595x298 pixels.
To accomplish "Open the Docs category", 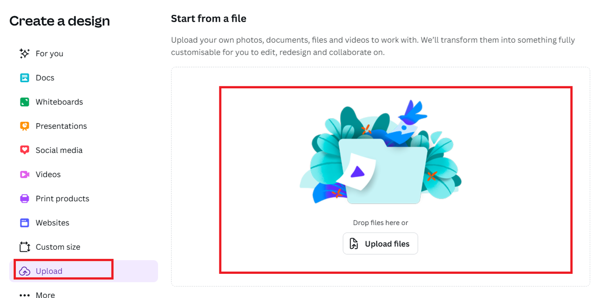I will coord(45,78).
